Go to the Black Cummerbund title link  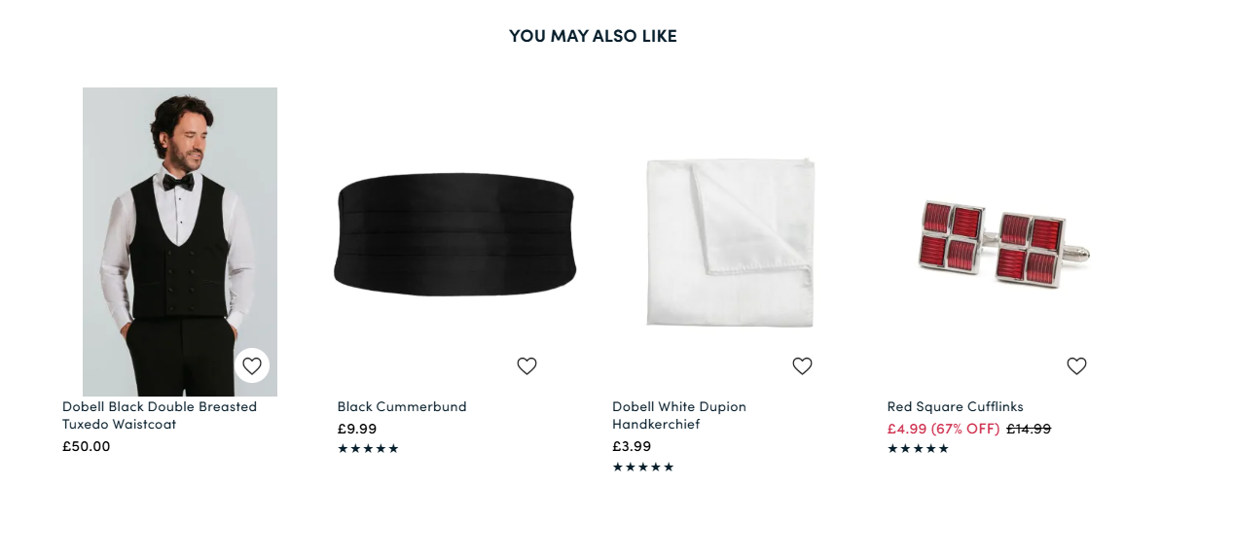pos(402,406)
